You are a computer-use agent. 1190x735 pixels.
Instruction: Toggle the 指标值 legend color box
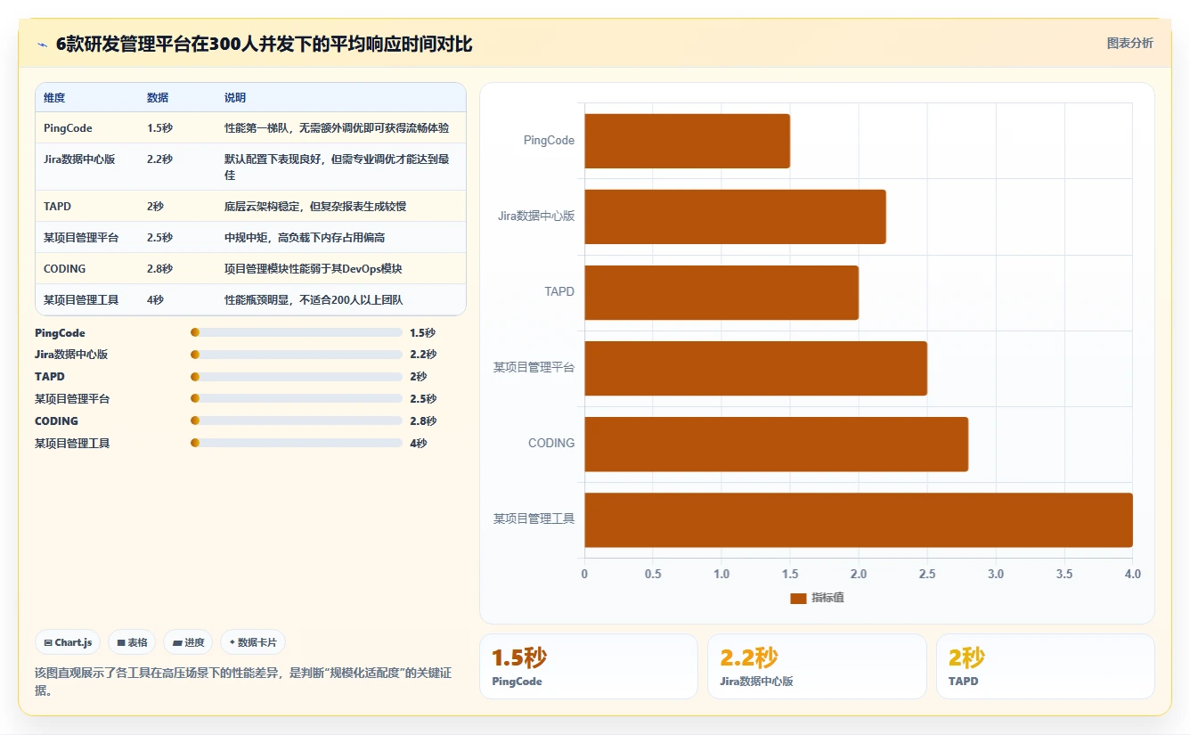click(x=798, y=598)
